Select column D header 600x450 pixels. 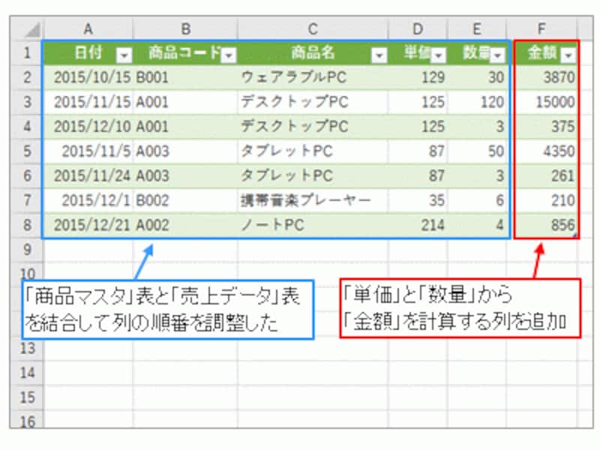(x=418, y=29)
